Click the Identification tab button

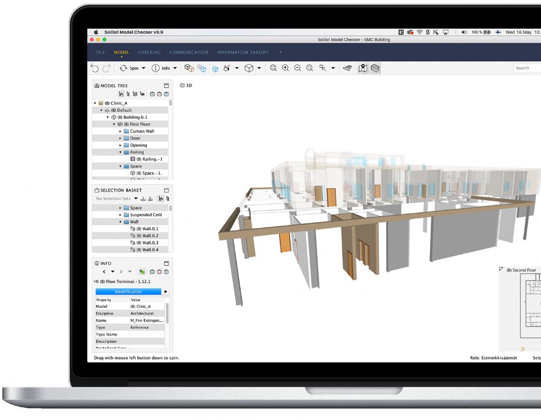click(x=128, y=291)
